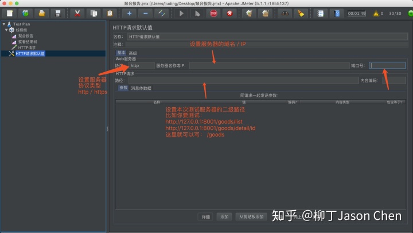Copy the selected element via toolbar
The height and width of the screenshot is (233, 413).
point(93,13)
